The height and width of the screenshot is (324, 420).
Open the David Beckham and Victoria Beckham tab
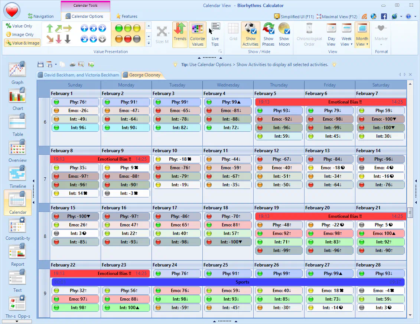(78, 75)
